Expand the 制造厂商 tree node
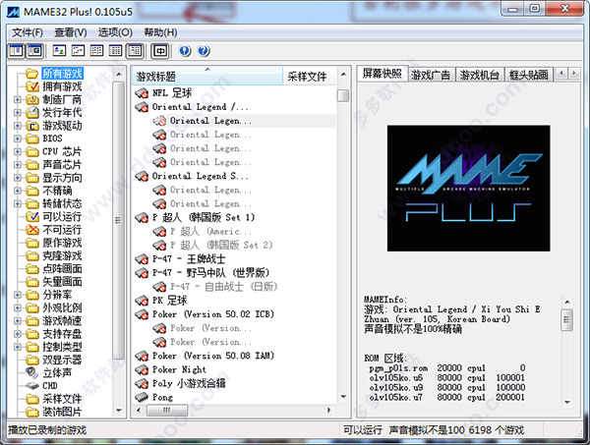This screenshot has height=445, width=590. [x=18, y=99]
